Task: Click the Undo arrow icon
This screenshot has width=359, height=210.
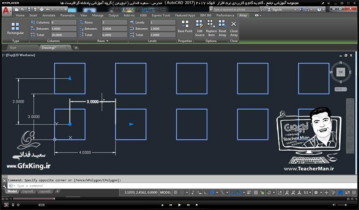Action: [48, 9]
